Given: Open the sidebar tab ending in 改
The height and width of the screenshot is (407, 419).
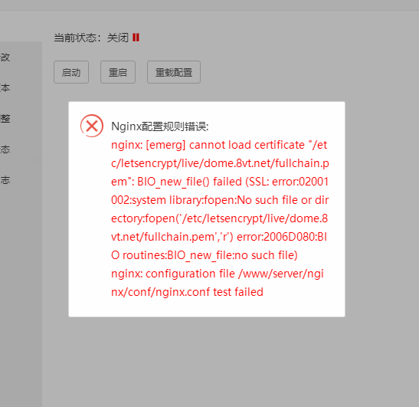Looking at the screenshot, I should pyautogui.click(x=5, y=57).
